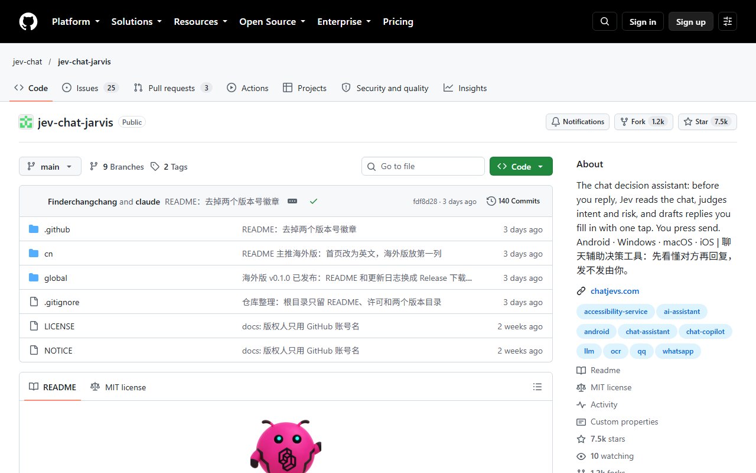This screenshot has height=473, width=756.
Task: Expand the green Code dropdown
Action: (x=521, y=167)
